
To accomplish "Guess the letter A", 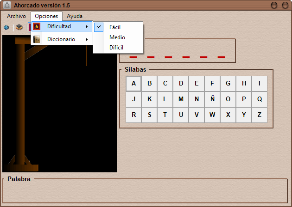I will click(x=133, y=84).
